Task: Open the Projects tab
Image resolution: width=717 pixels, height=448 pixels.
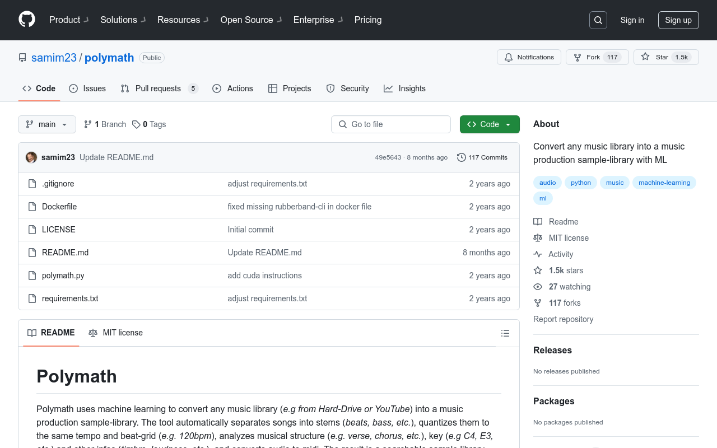Action: [x=290, y=88]
